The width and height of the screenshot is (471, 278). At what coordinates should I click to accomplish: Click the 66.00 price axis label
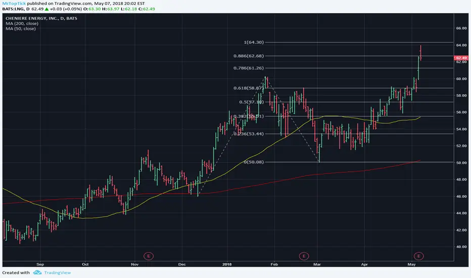461,28
